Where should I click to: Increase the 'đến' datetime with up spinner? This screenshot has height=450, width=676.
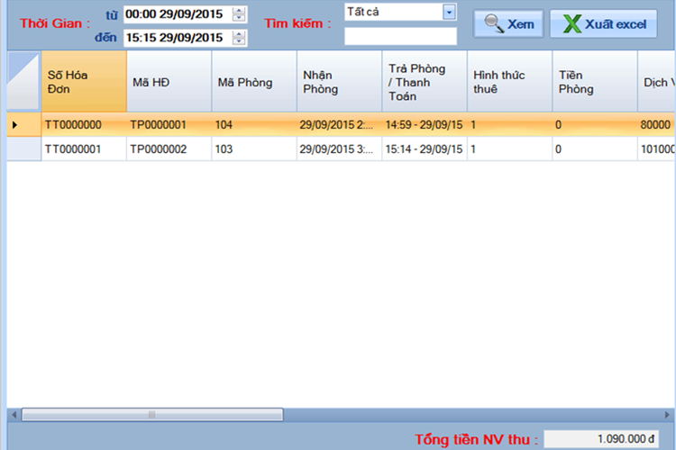pos(239,34)
